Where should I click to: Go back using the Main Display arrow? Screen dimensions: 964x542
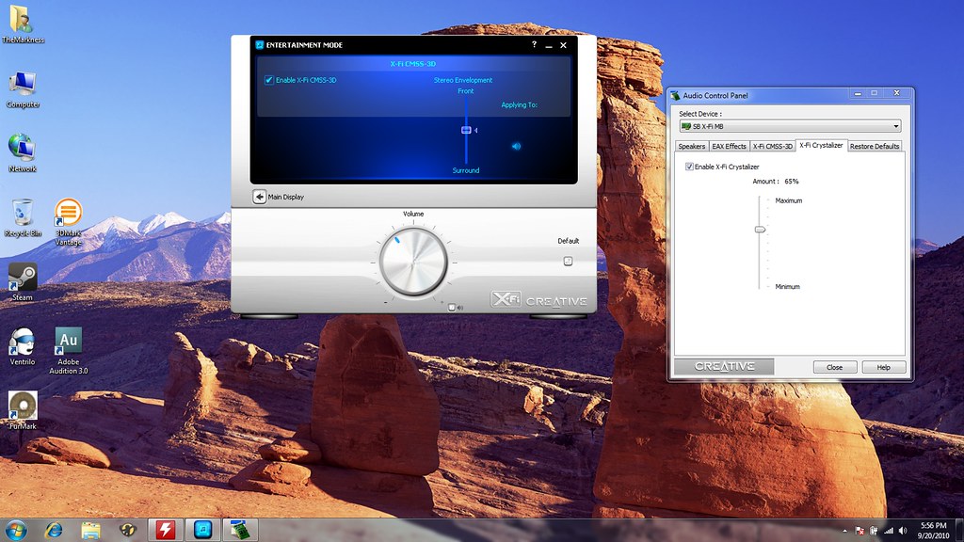(x=259, y=197)
